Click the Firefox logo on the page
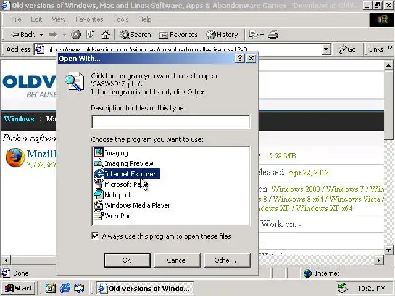The image size is (395, 296). [15, 158]
